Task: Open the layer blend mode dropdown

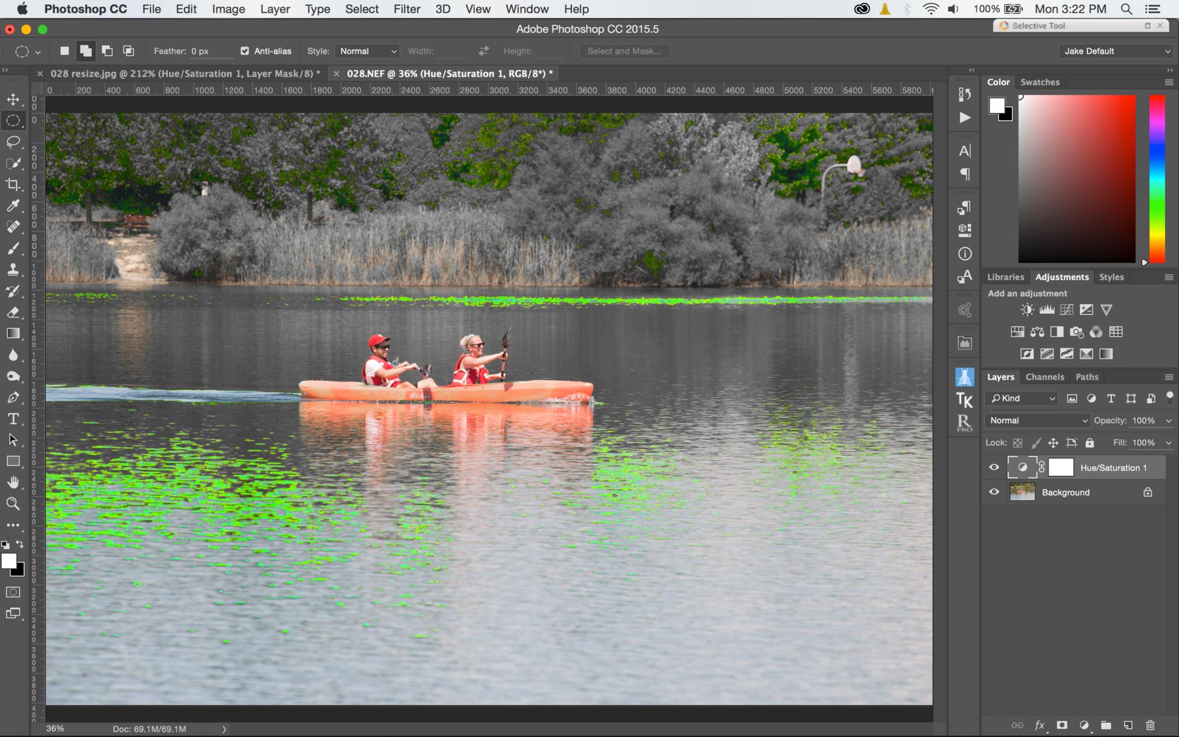Action: 1037,421
